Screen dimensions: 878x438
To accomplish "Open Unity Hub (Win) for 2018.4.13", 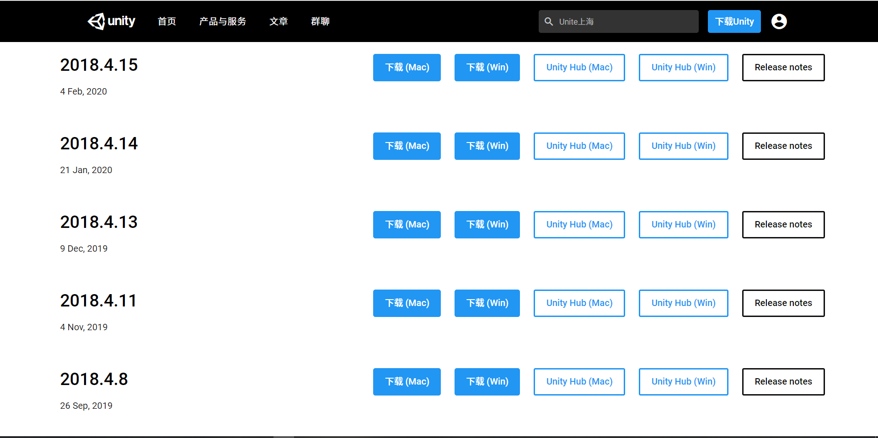I will 684,225.
